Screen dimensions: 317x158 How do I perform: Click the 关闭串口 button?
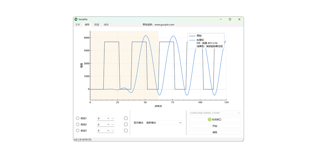click(x=215, y=120)
